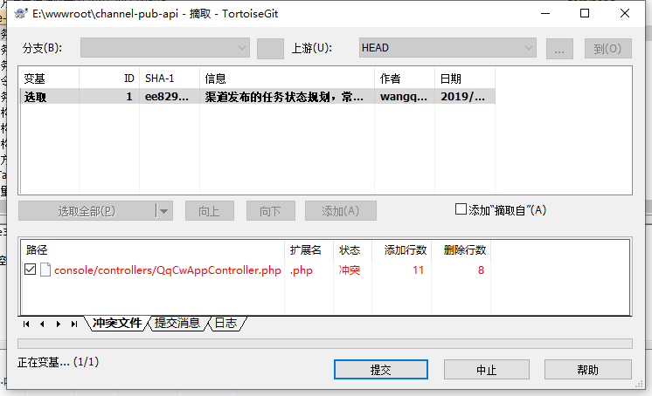Viewport: 652px width, 396px height.
Task: Go to previous tab using arrow
Action: [42, 324]
